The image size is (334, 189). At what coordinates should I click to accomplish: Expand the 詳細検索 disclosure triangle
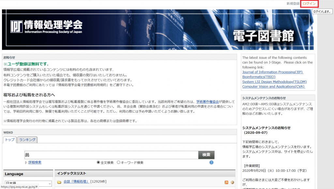[x=26, y=162]
